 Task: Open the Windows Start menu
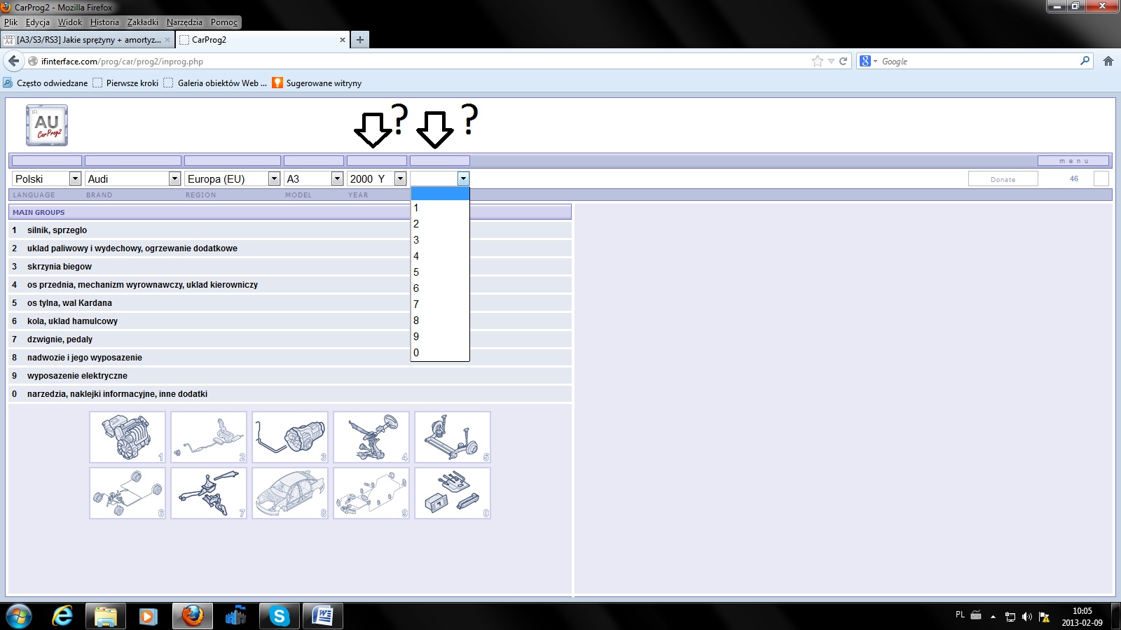[x=19, y=616]
